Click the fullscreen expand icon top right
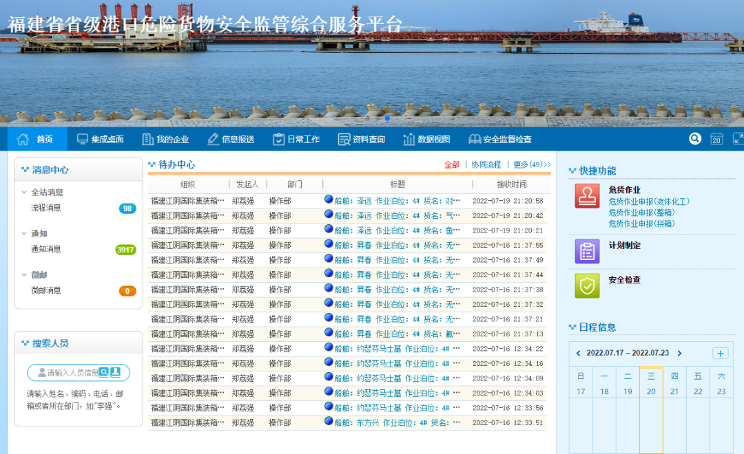This screenshot has width=744, height=454. [737, 138]
